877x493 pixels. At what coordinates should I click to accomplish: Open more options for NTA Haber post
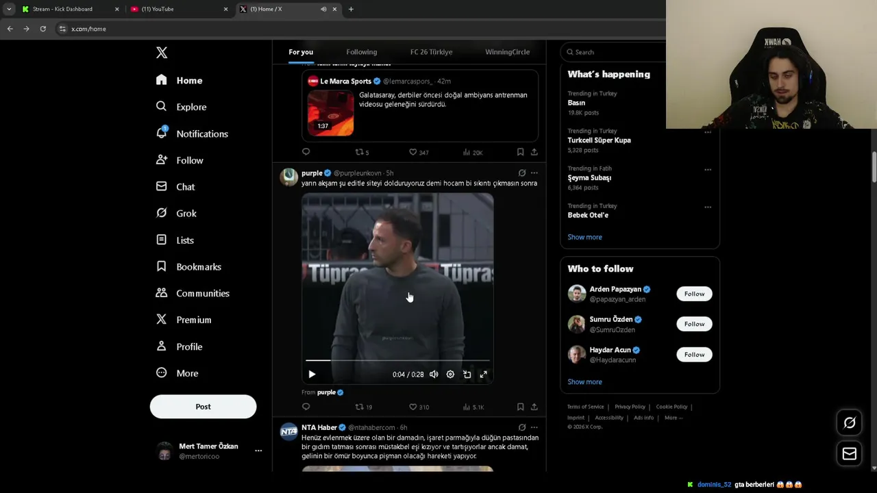pyautogui.click(x=534, y=427)
